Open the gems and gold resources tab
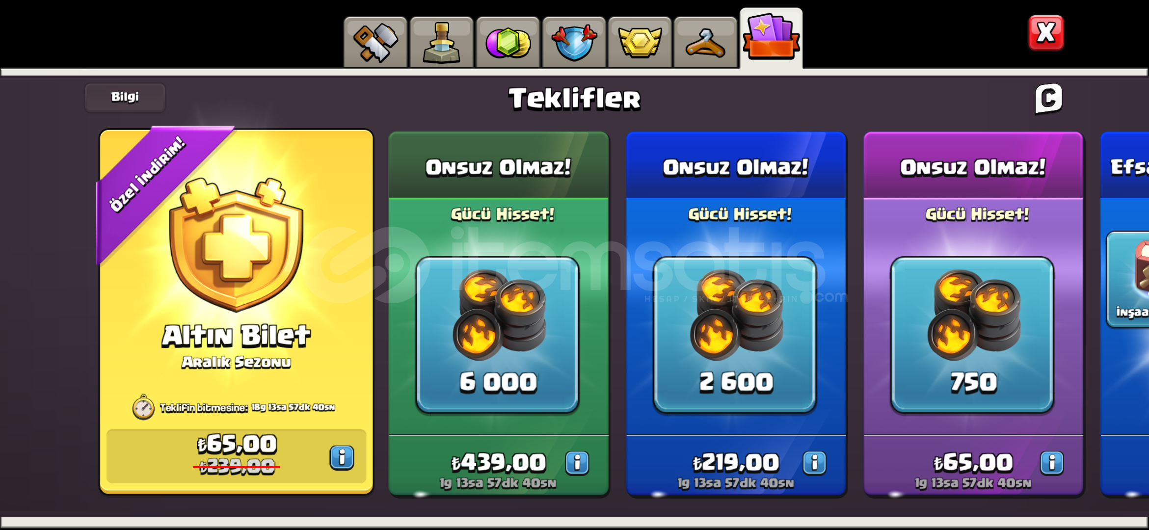Screen dimensions: 1149x530 pos(508,42)
